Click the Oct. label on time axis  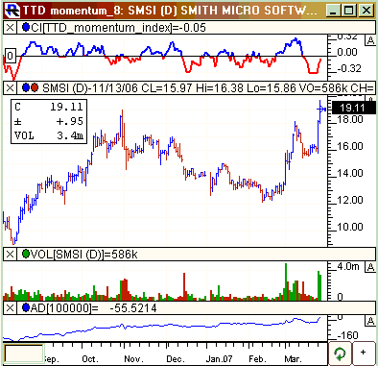pos(89,358)
